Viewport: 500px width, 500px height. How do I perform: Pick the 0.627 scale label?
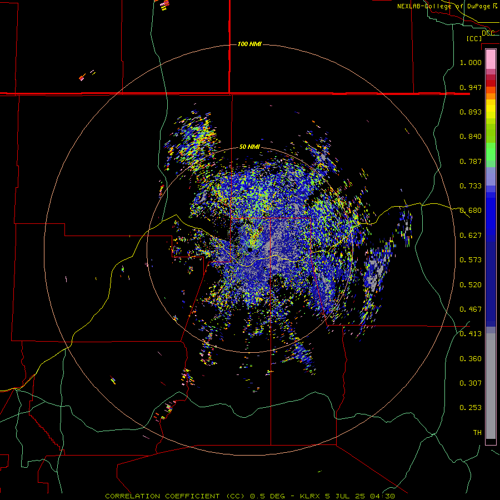coord(471,236)
